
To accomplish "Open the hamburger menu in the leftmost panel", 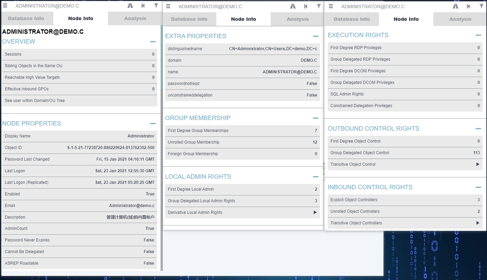I will click(5, 5).
